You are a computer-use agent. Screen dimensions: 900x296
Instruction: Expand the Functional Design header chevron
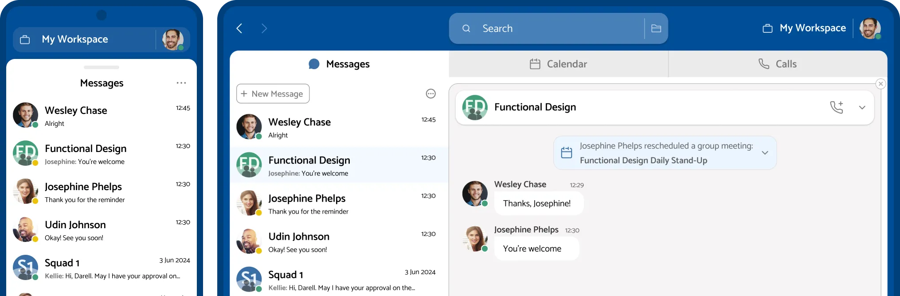click(862, 108)
